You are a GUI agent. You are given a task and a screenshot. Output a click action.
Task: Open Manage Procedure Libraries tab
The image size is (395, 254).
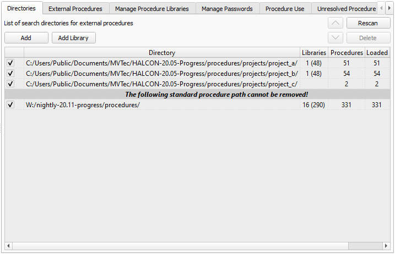tap(151, 9)
